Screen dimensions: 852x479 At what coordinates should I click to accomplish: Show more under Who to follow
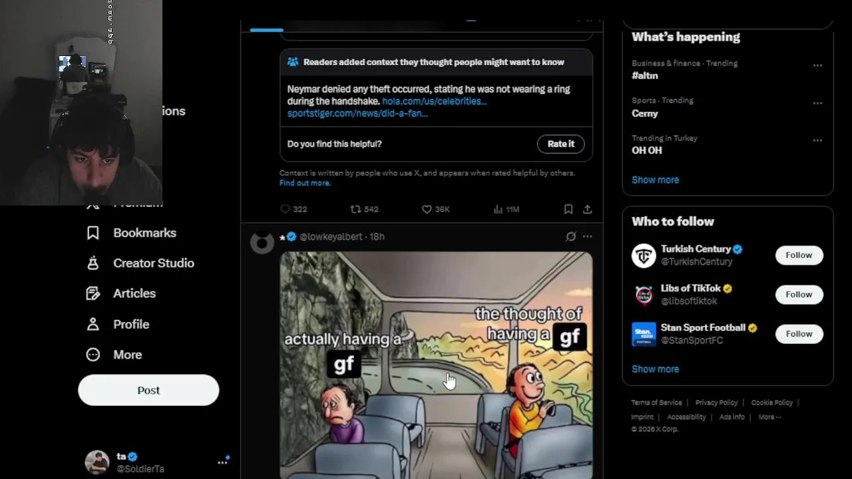(655, 369)
